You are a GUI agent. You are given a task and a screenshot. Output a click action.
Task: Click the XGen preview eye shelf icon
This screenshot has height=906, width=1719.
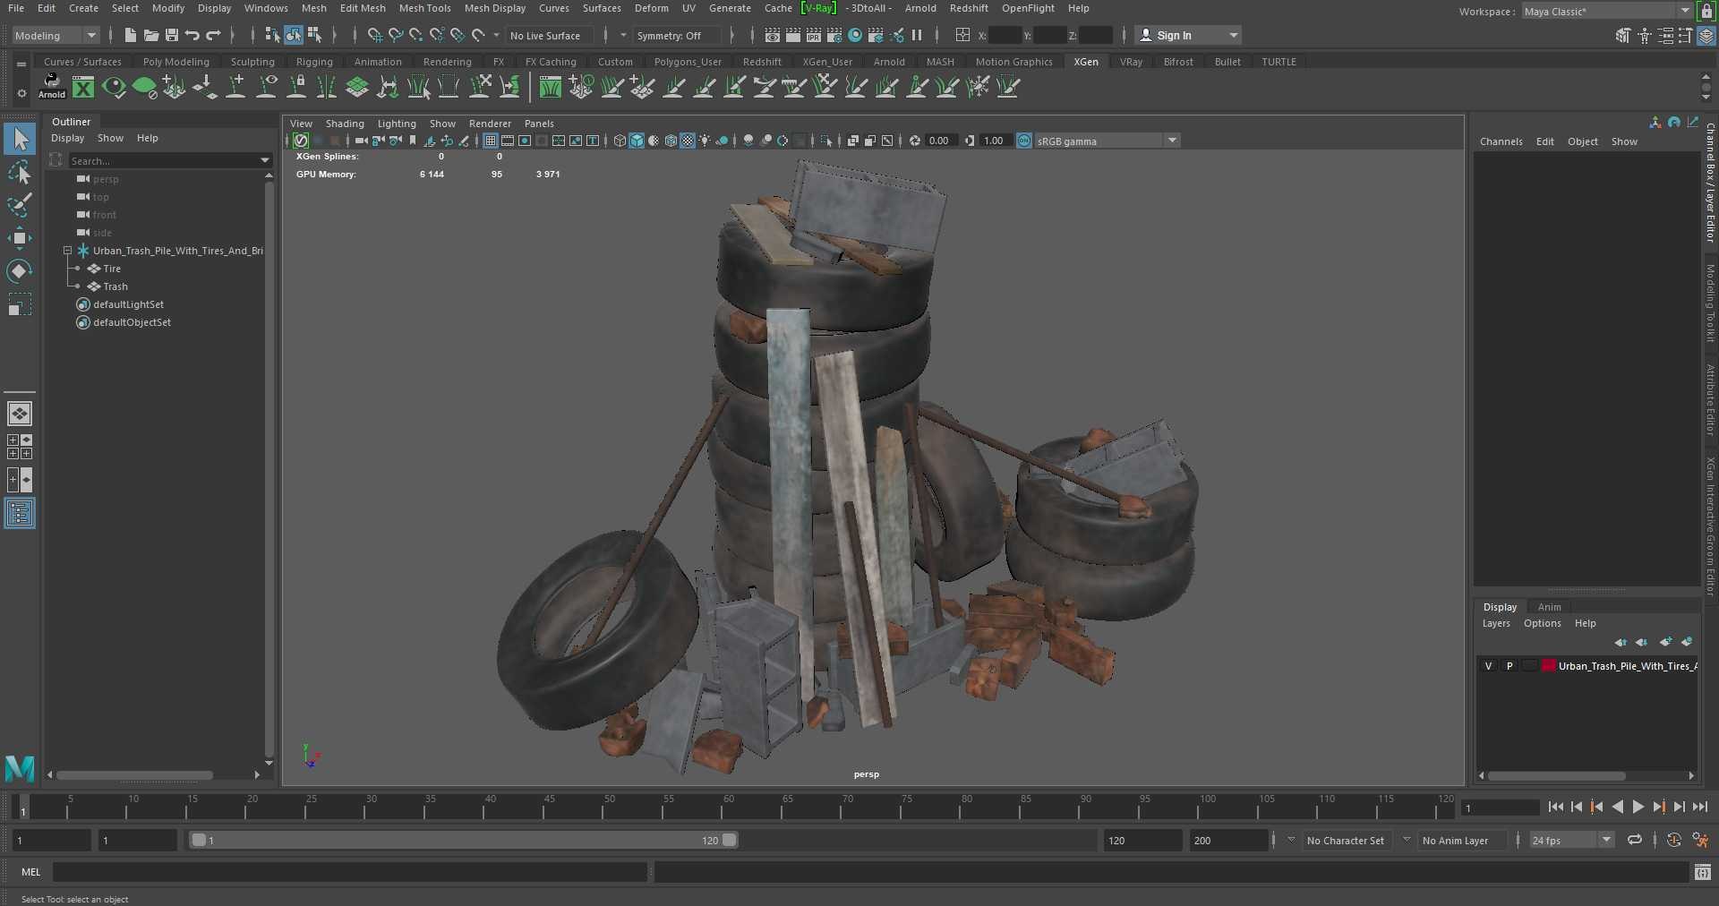114,87
